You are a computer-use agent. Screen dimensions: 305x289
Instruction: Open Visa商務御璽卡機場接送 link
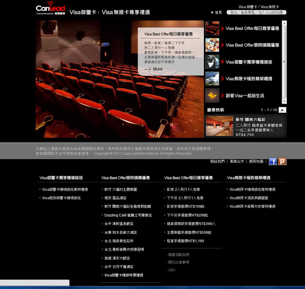(61, 198)
